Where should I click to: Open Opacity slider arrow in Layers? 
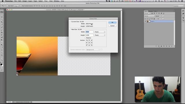point(163,16)
